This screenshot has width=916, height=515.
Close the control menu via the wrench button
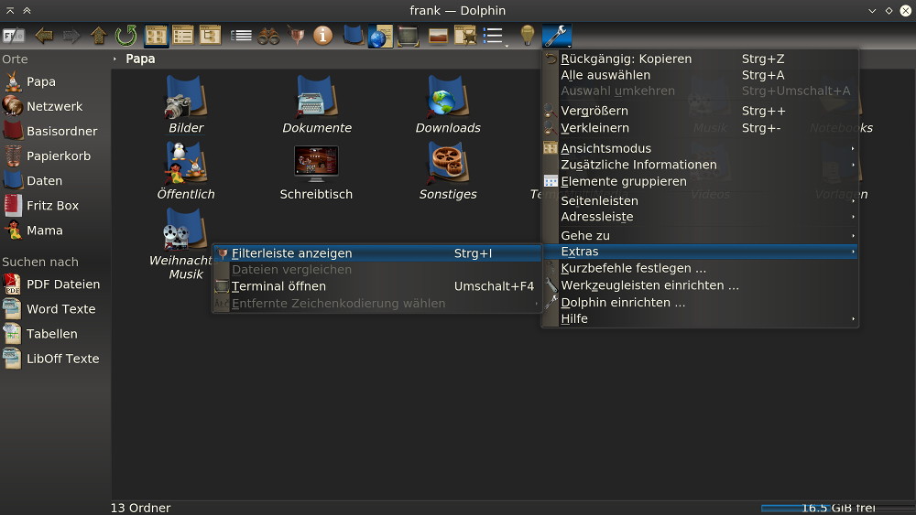tap(556, 37)
